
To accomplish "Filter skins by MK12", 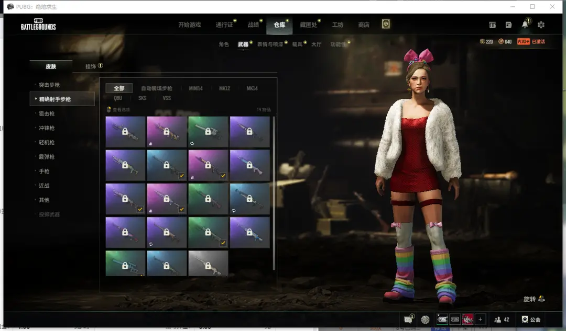I will click(224, 88).
